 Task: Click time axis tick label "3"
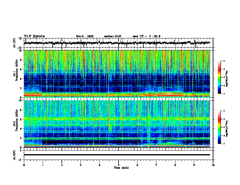[x=81, y=165]
